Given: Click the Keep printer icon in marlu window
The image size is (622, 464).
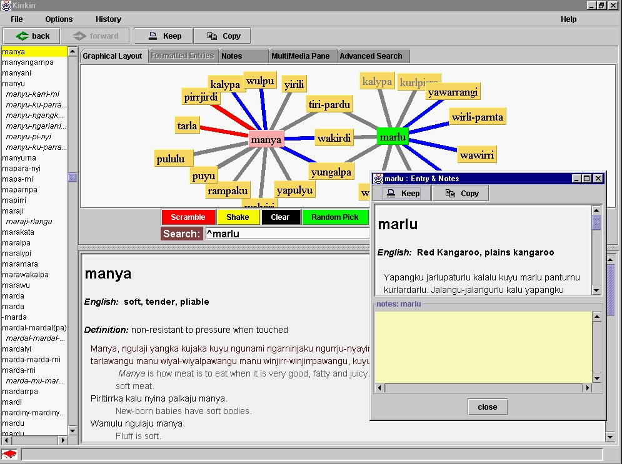Looking at the screenshot, I should [x=391, y=194].
